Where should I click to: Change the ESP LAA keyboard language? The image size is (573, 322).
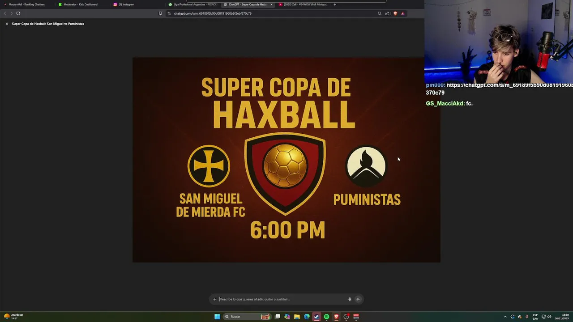pyautogui.click(x=535, y=317)
